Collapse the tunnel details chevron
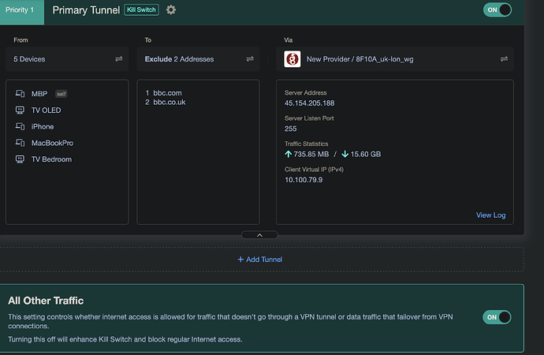 click(x=259, y=235)
